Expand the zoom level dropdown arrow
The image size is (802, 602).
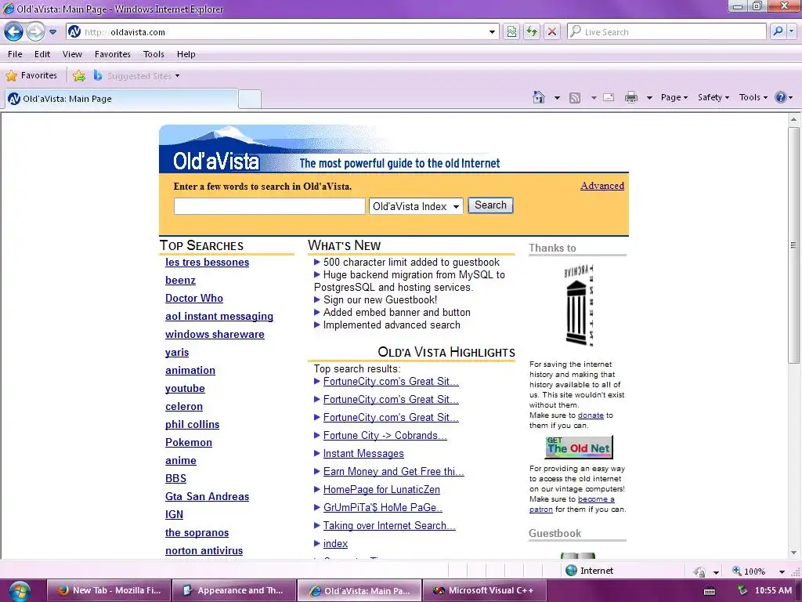click(782, 571)
